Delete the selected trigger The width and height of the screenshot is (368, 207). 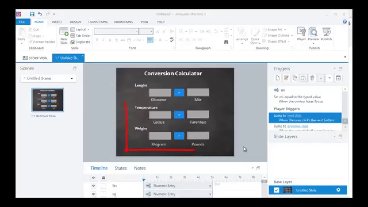[x=312, y=78]
